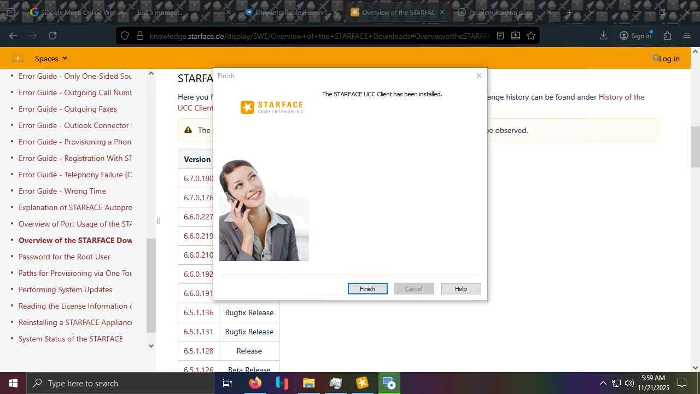700x394 pixels.
Task: Open the Windows Start menu
Action: [x=13, y=383]
